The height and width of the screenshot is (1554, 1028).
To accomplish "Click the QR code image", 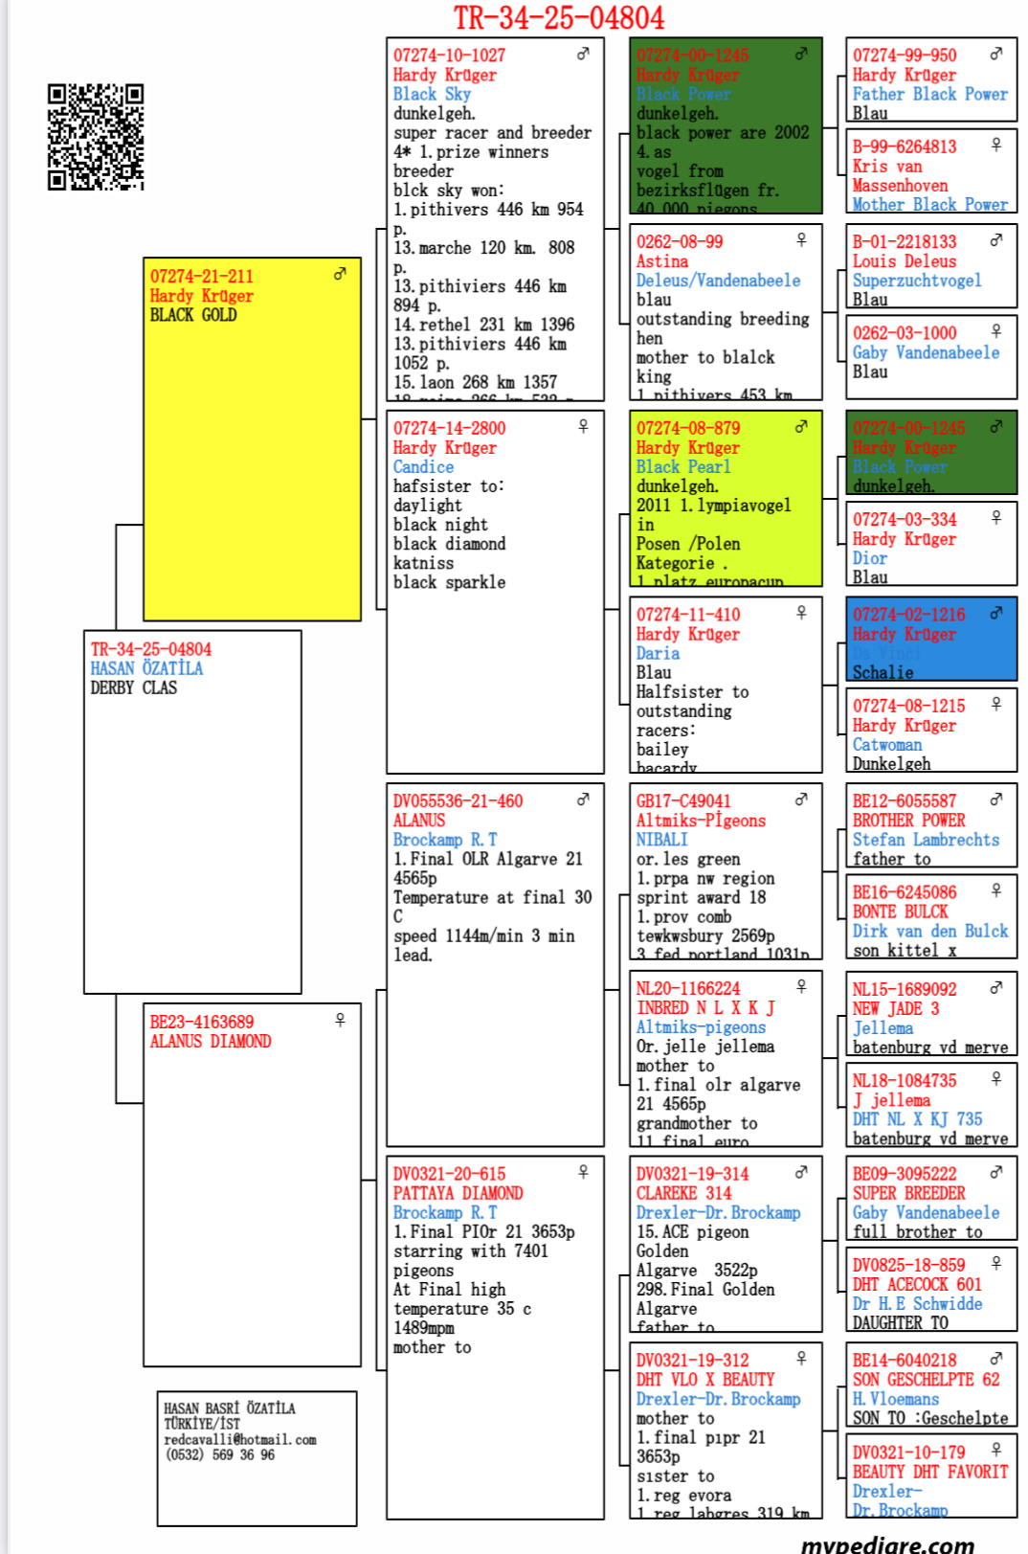I will [x=96, y=137].
